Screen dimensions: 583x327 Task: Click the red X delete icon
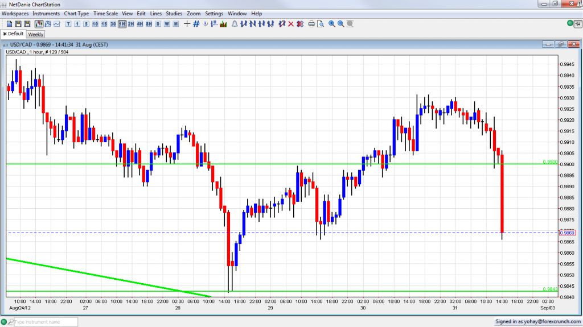click(x=291, y=24)
